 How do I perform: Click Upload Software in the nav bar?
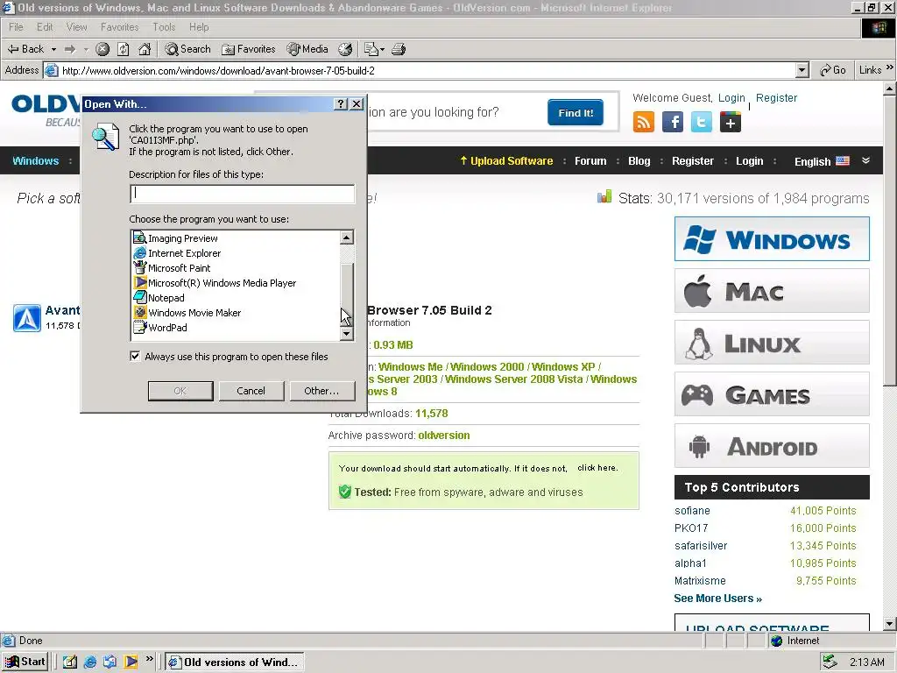[506, 161]
